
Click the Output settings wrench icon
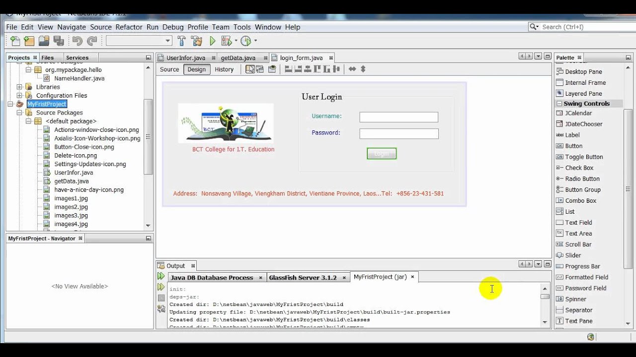click(161, 309)
